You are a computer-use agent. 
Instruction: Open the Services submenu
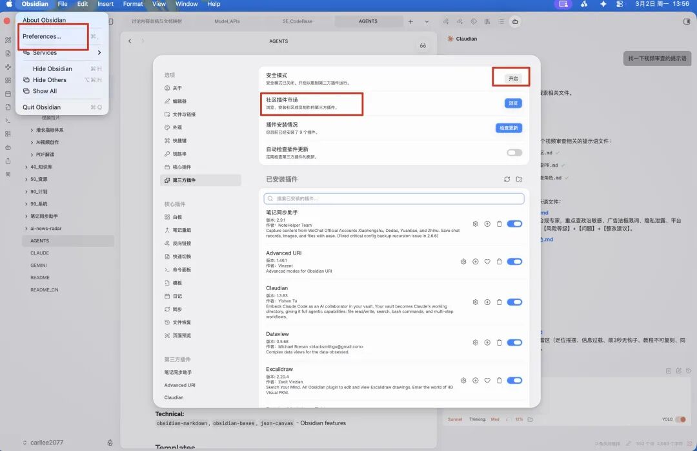(62, 52)
